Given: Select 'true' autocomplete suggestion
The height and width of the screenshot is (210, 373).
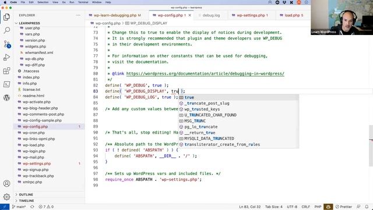Looking at the screenshot, I should tap(238, 97).
